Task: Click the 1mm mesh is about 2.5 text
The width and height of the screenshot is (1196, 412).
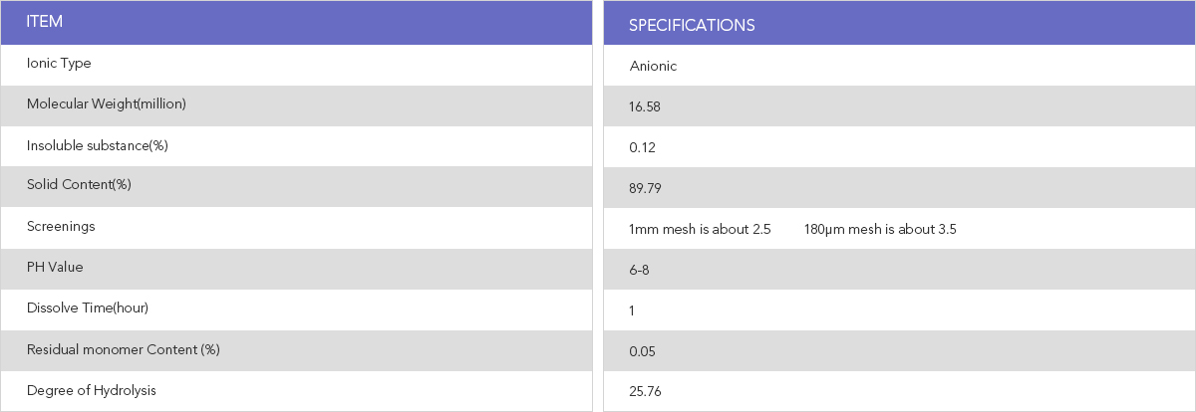Action: click(700, 229)
